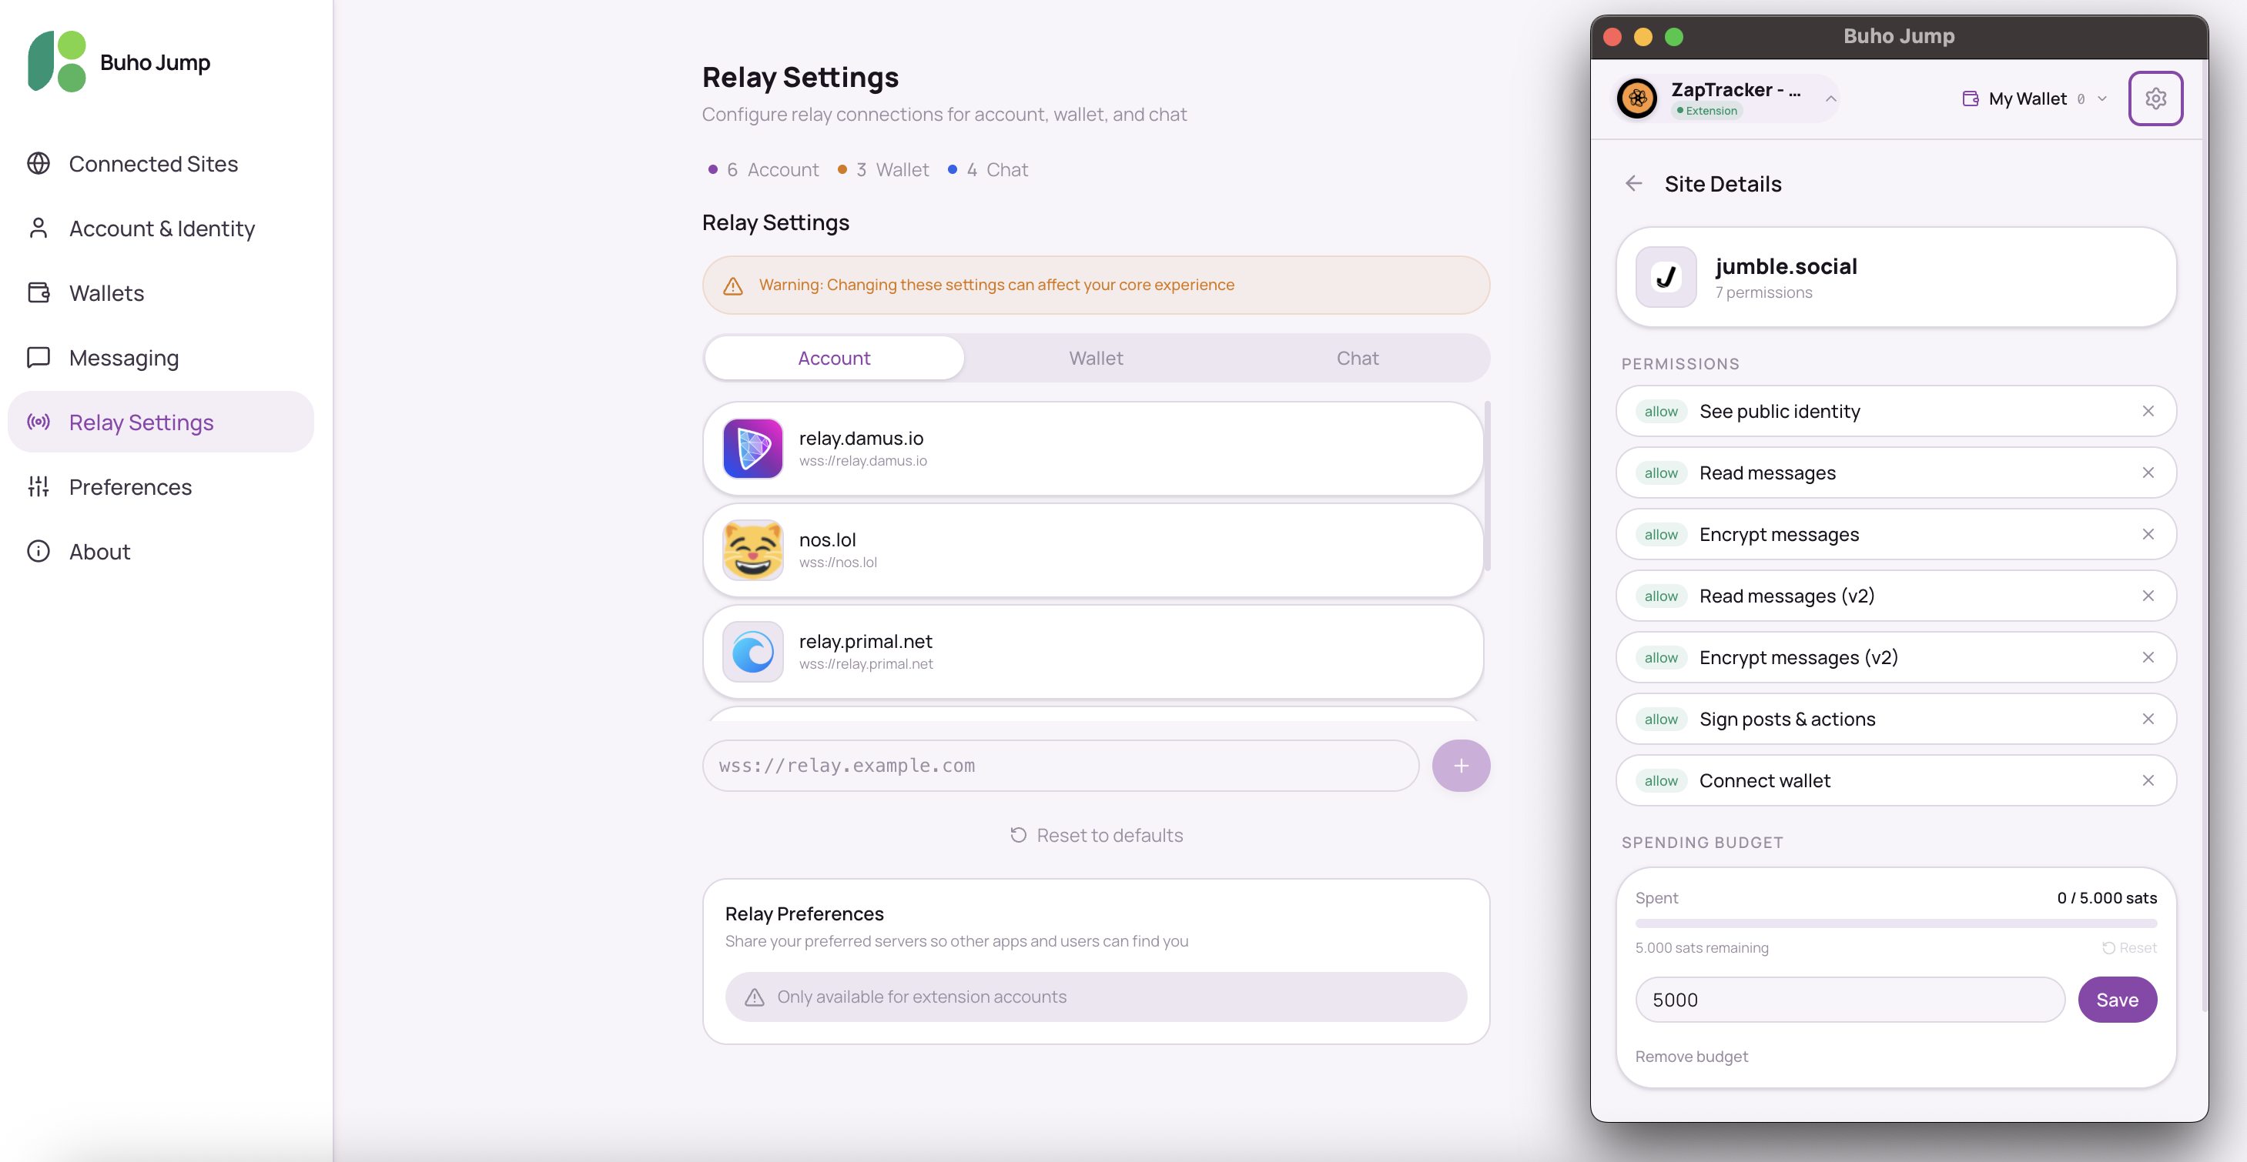Select the relay.damus.io relay icon
The image size is (2247, 1162).
[752, 448]
